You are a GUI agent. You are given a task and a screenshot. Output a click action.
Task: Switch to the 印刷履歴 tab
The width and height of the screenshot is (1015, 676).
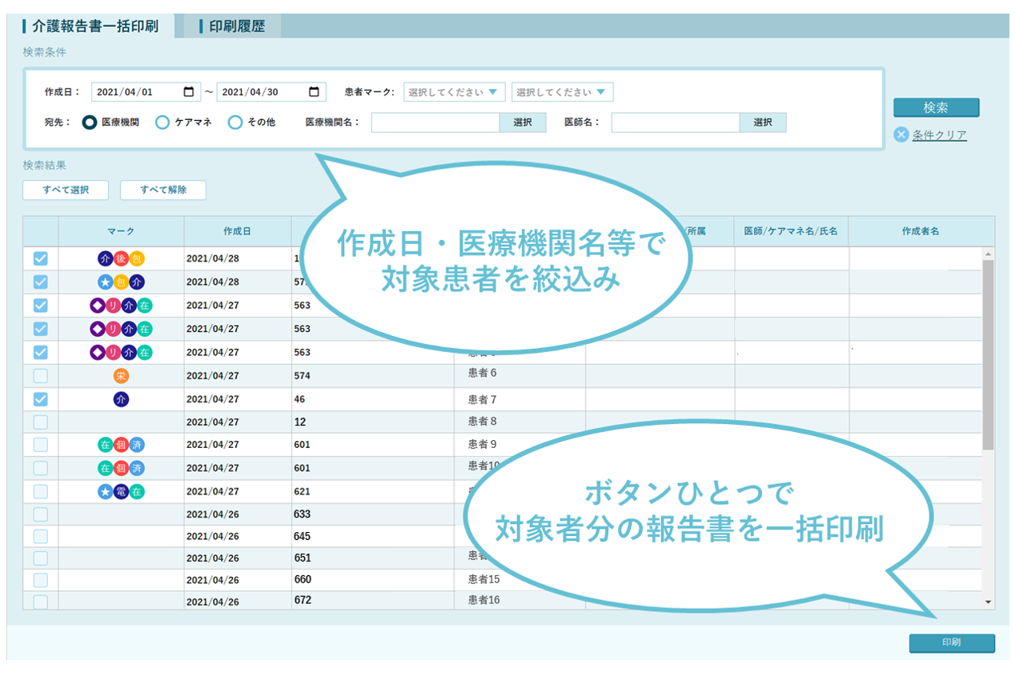pyautogui.click(x=236, y=26)
